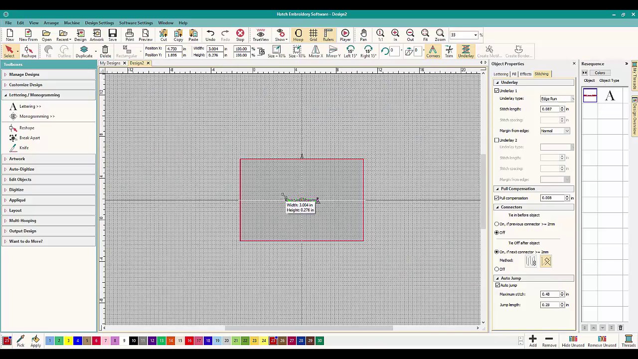Delete the selected object
Image resolution: width=638 pixels, height=359 pixels.
(x=105, y=50)
